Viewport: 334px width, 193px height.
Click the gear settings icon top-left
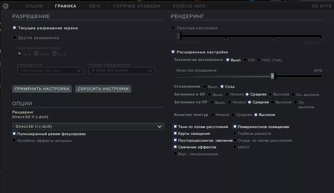pyautogui.click(x=5, y=6)
